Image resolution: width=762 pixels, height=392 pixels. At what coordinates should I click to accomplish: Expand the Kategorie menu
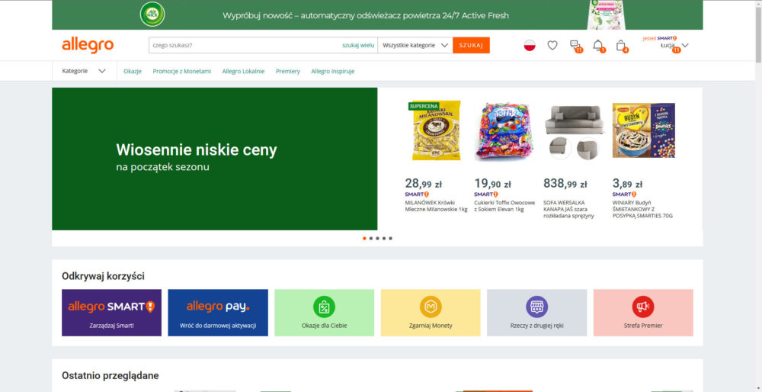coord(84,71)
